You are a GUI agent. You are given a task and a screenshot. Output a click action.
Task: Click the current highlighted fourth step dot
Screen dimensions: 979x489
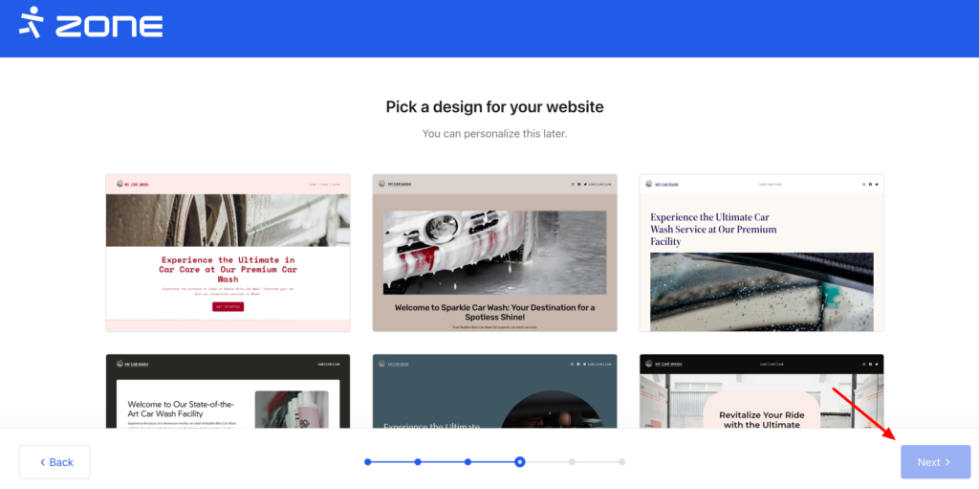click(x=519, y=462)
